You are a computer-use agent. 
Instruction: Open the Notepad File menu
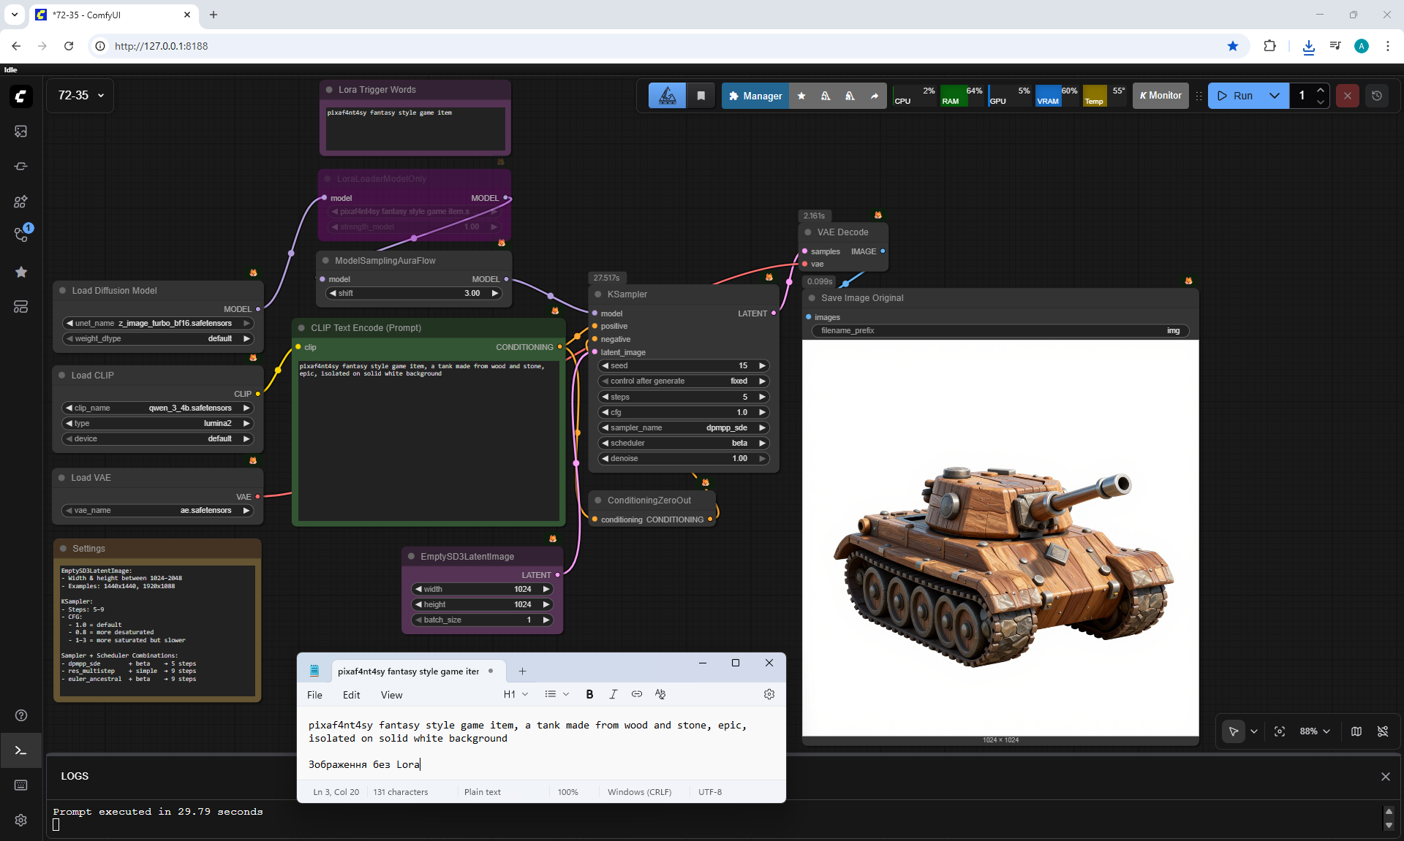point(314,695)
